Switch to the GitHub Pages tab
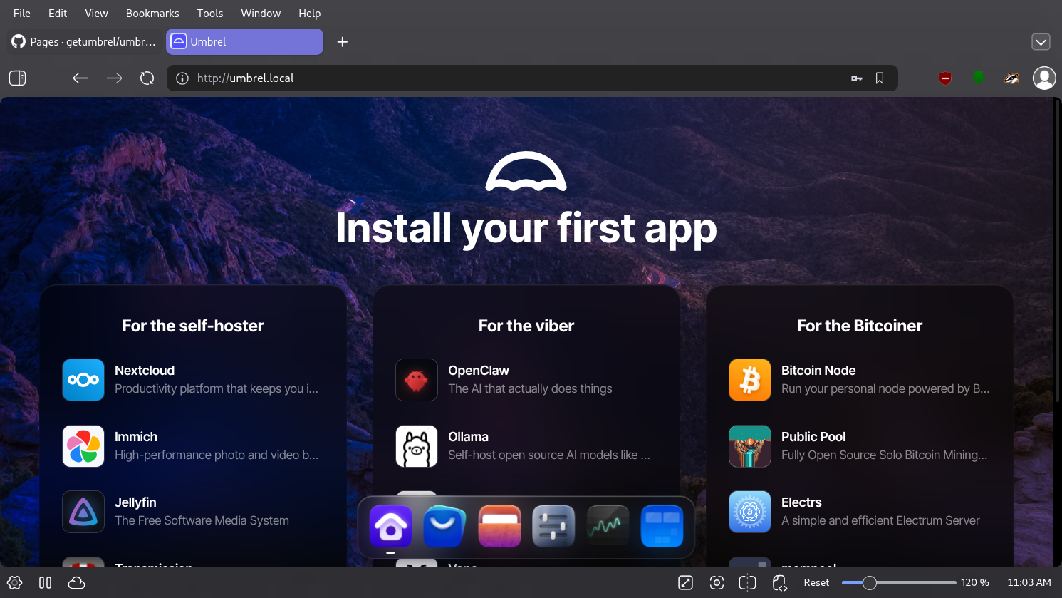Image resolution: width=1062 pixels, height=598 pixels. pos(84,41)
